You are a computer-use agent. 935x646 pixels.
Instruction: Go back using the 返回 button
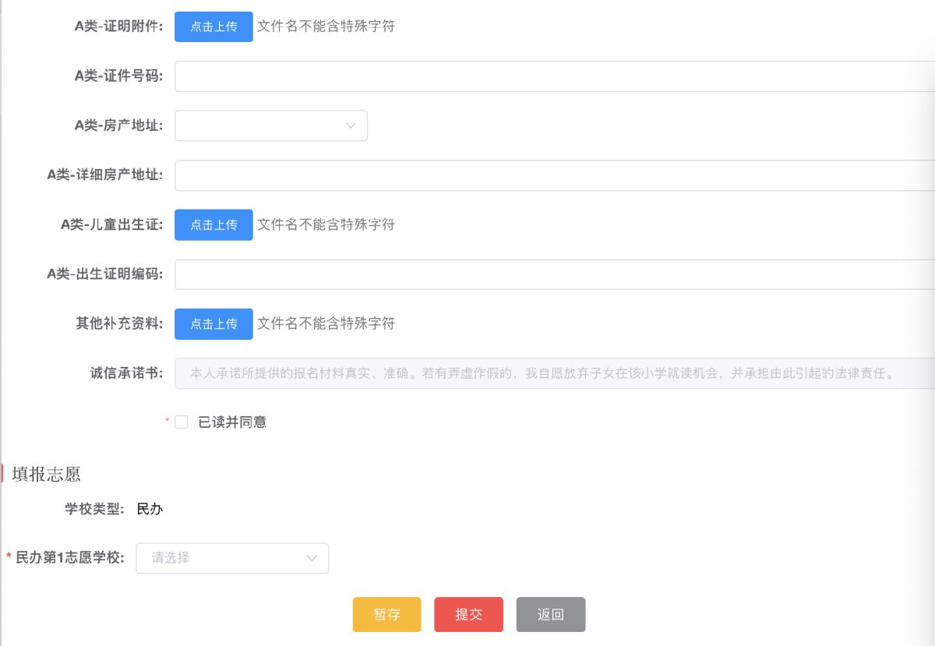pos(550,614)
